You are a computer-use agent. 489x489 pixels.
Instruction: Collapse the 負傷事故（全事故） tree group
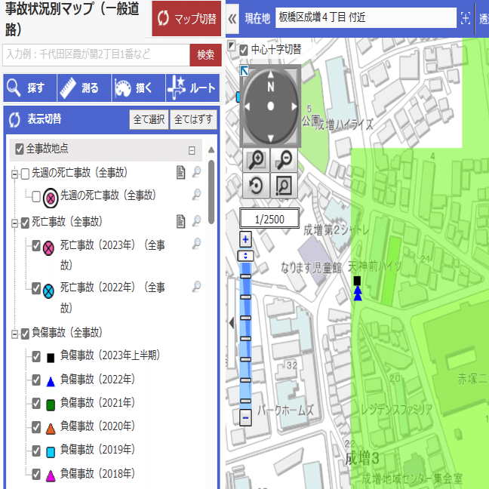pos(14,334)
